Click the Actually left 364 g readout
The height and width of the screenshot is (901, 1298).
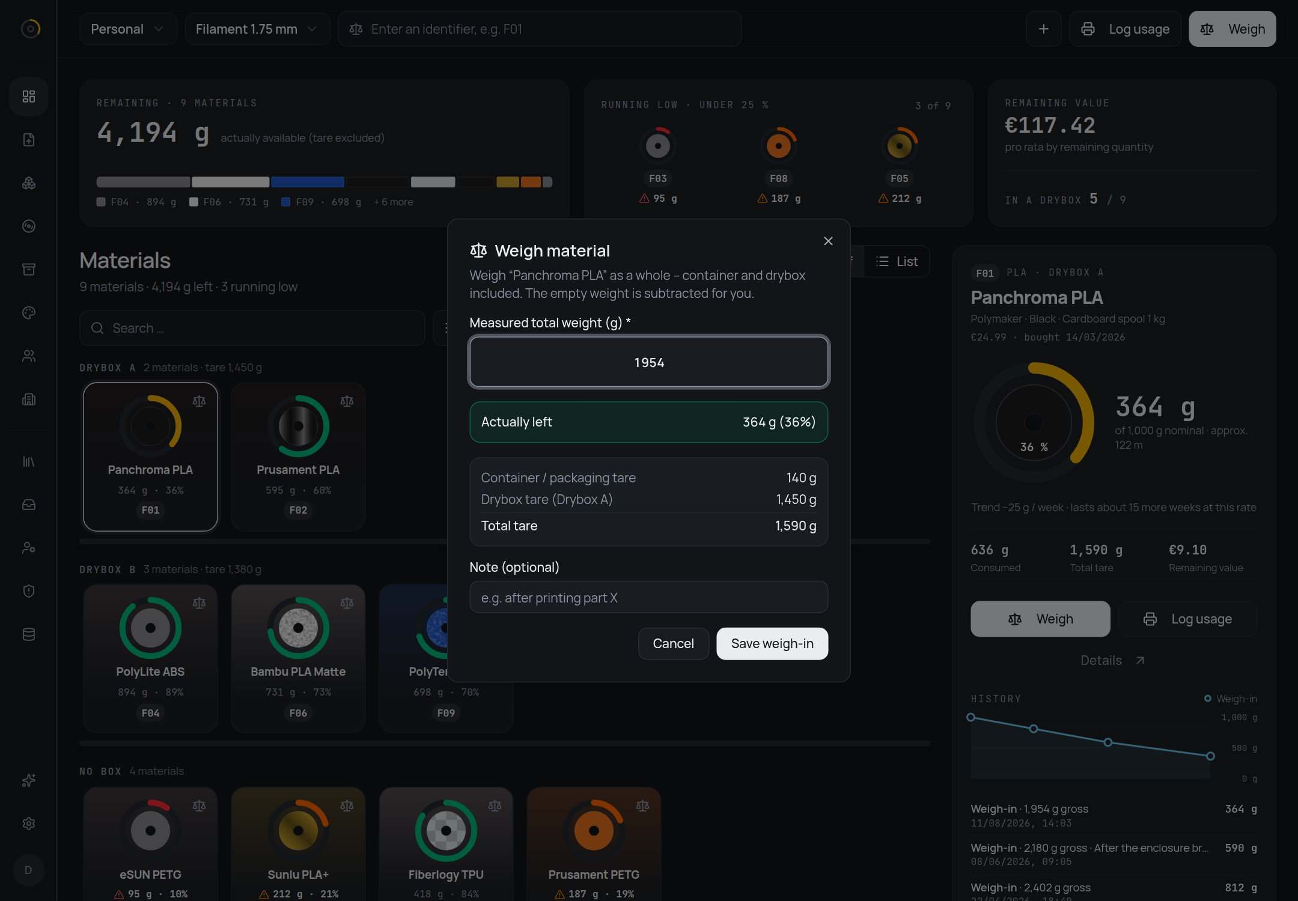click(x=649, y=422)
